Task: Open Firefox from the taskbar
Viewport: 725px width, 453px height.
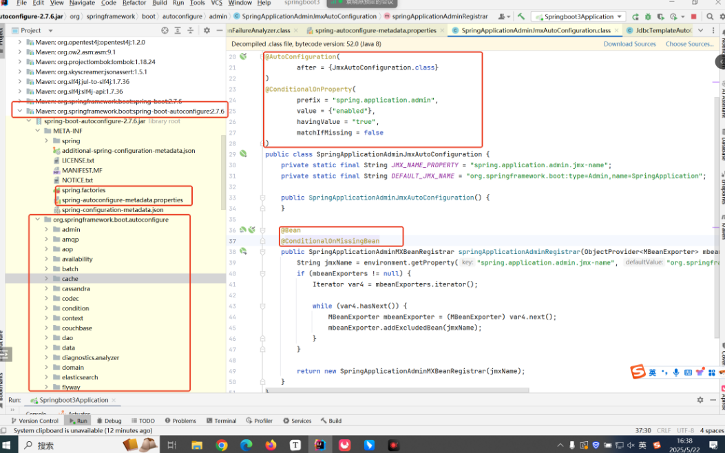Action: (x=271, y=445)
